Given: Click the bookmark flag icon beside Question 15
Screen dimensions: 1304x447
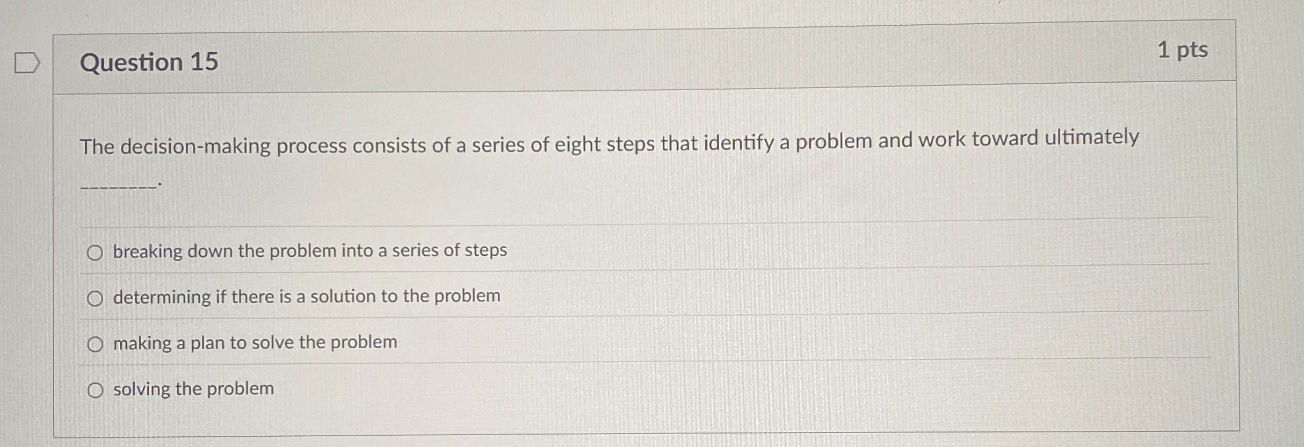Looking at the screenshot, I should point(27,63).
